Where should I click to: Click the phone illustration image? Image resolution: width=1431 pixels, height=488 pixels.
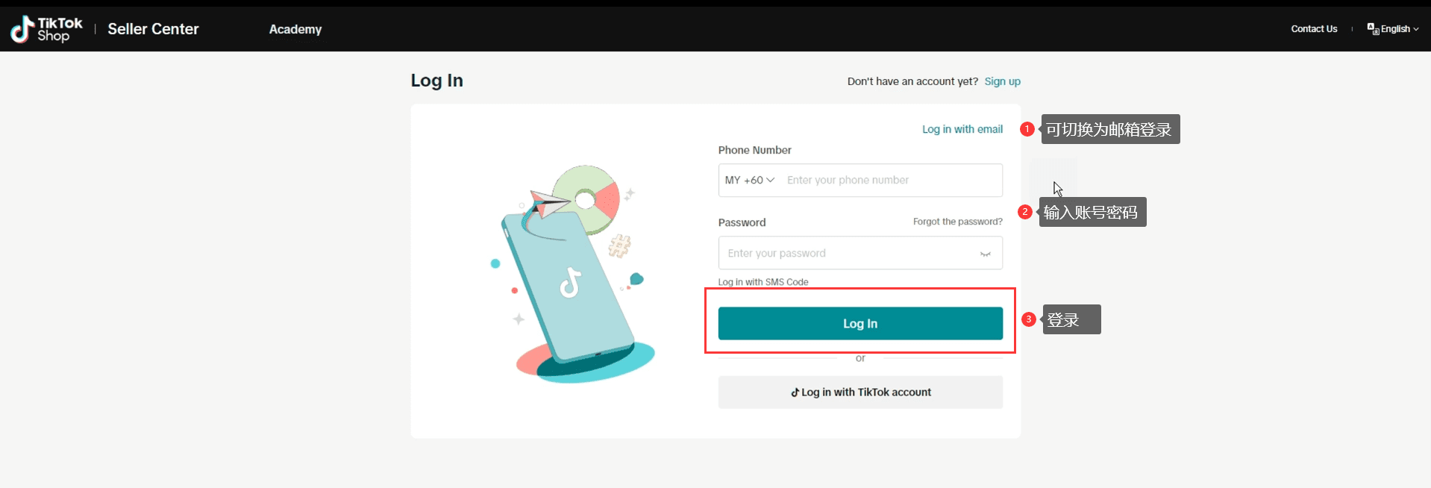point(573,274)
